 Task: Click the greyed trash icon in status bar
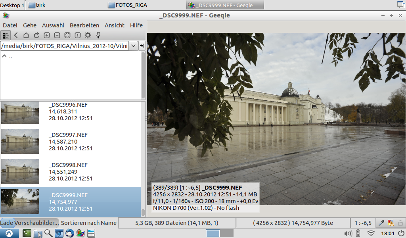[x=400, y=223]
